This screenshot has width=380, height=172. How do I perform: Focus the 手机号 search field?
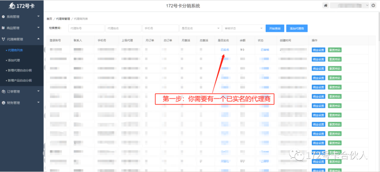point(160,28)
